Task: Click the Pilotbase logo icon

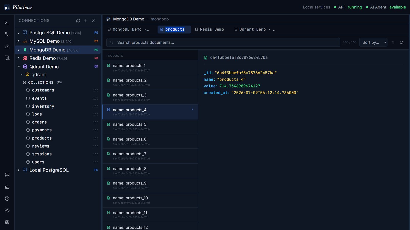Action: coord(7,7)
